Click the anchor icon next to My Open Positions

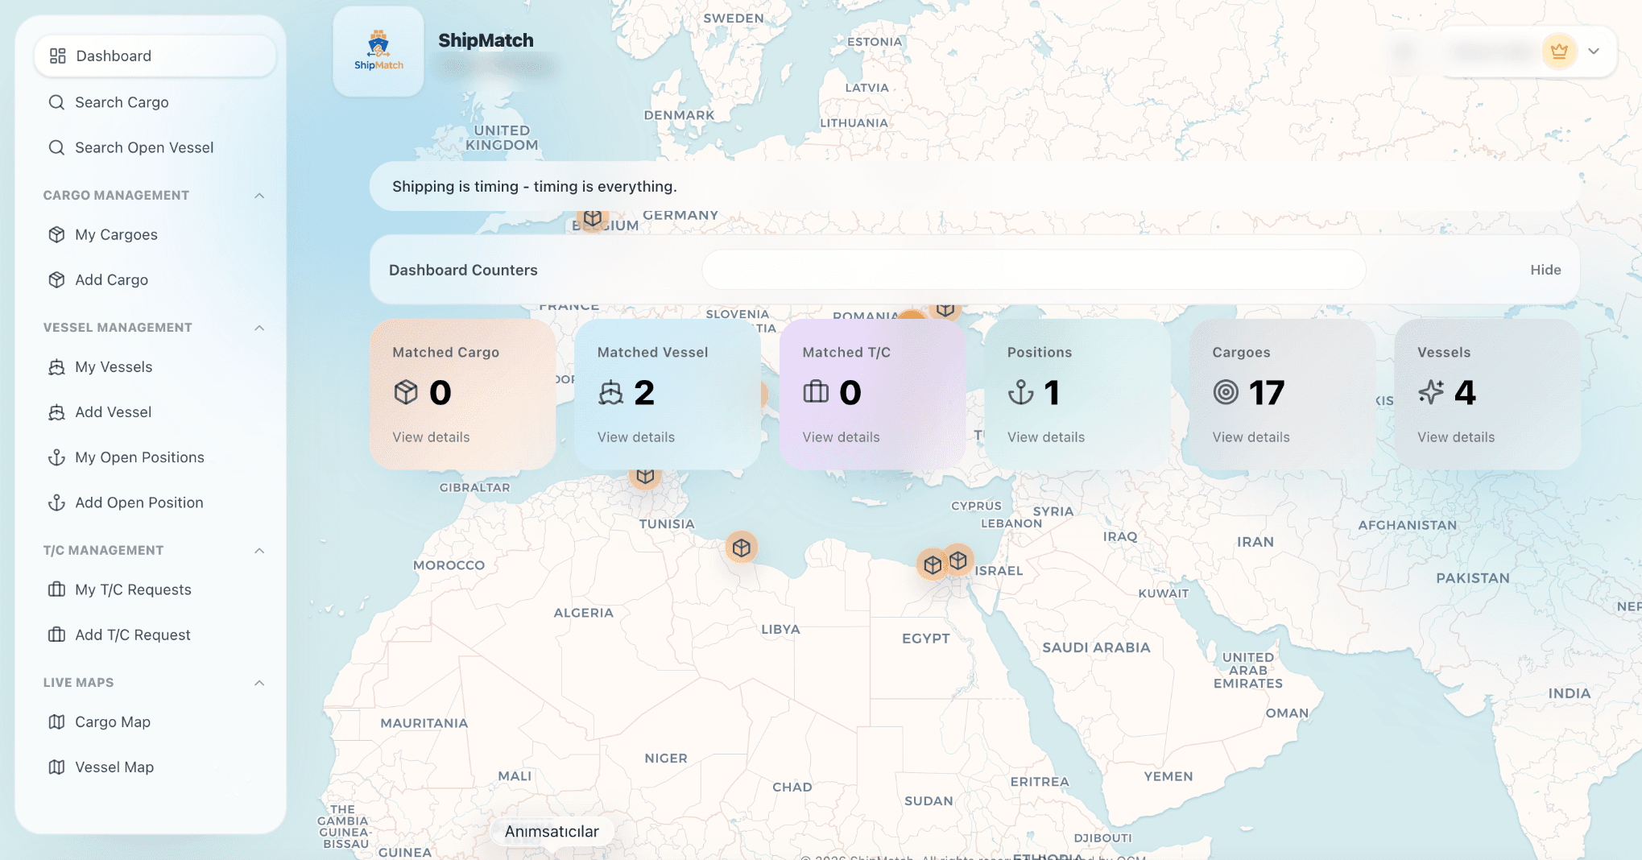[56, 457]
